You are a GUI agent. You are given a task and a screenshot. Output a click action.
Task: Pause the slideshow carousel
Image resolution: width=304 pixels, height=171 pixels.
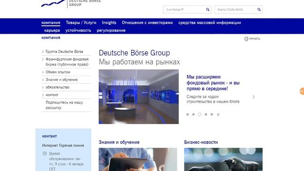[218, 114]
